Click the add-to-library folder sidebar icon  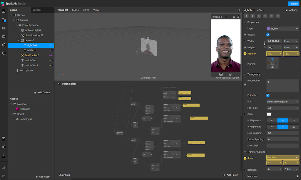tap(4, 139)
